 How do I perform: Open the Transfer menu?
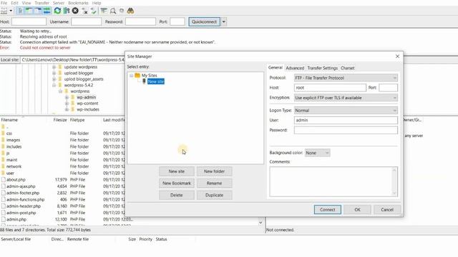point(42,3)
